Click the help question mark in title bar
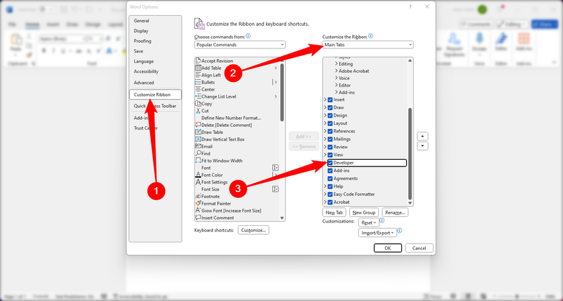 click(x=410, y=7)
